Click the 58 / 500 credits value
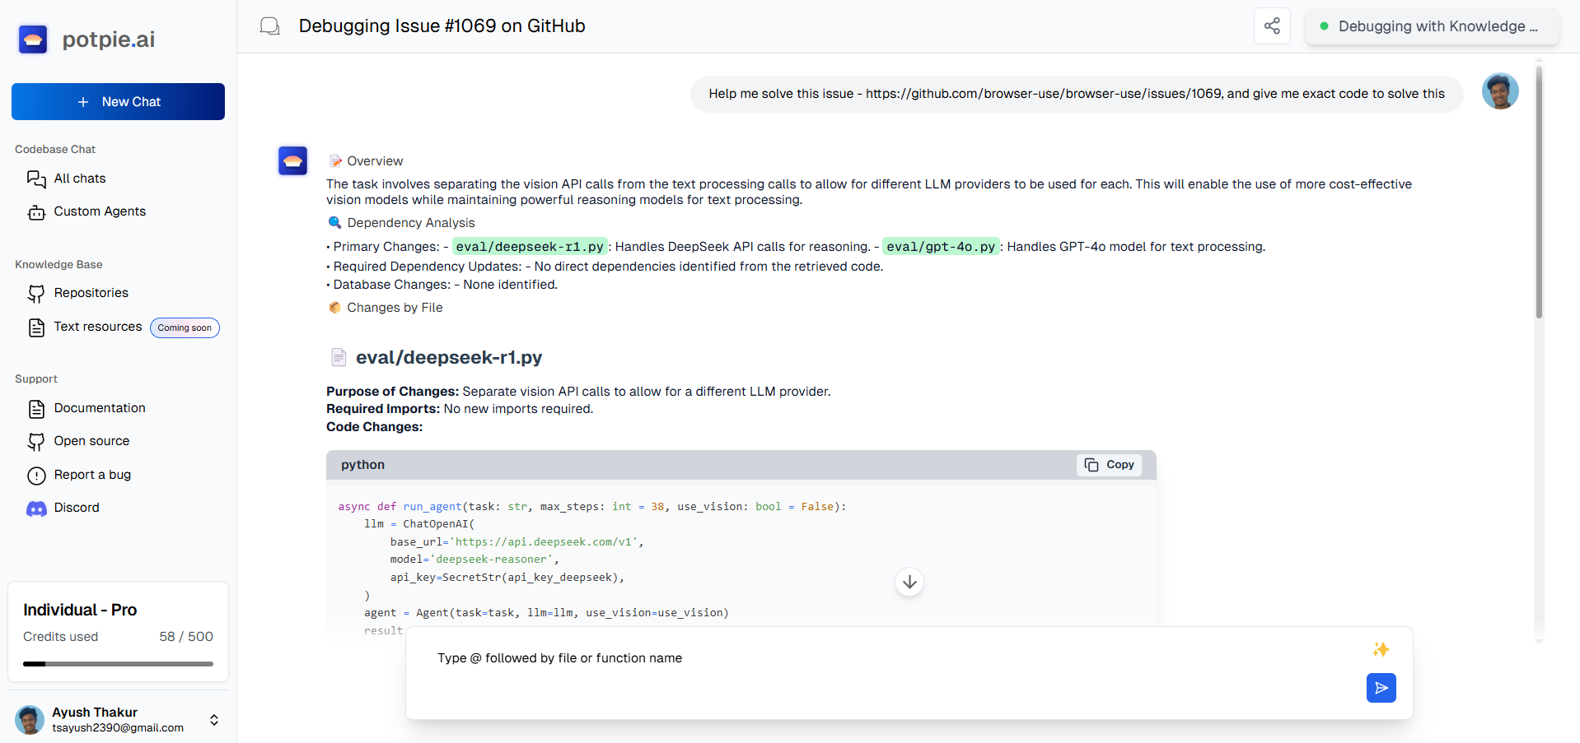Viewport: 1580px width, 743px height. click(186, 637)
